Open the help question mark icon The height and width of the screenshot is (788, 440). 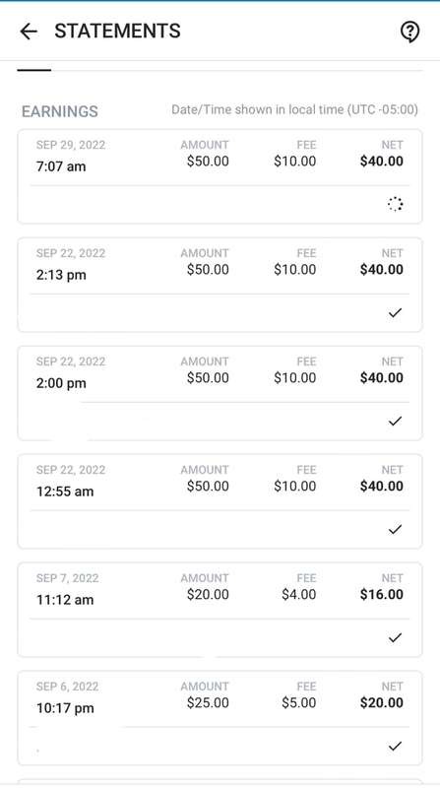409,33
